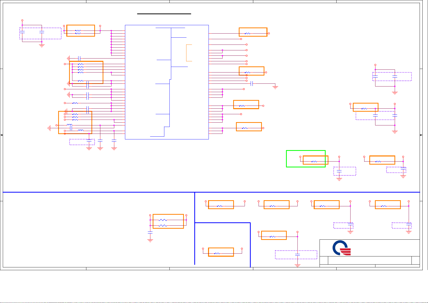Screen dimensions: 428x303
Task: Select the resistor enclosed by the green rectangle
Action: (314, 161)
